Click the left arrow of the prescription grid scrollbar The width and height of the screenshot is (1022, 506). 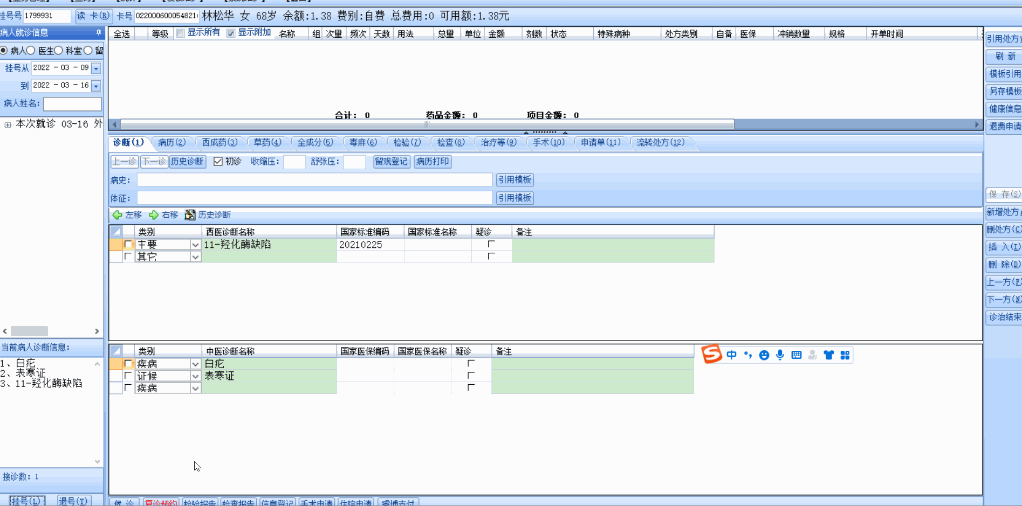(113, 124)
